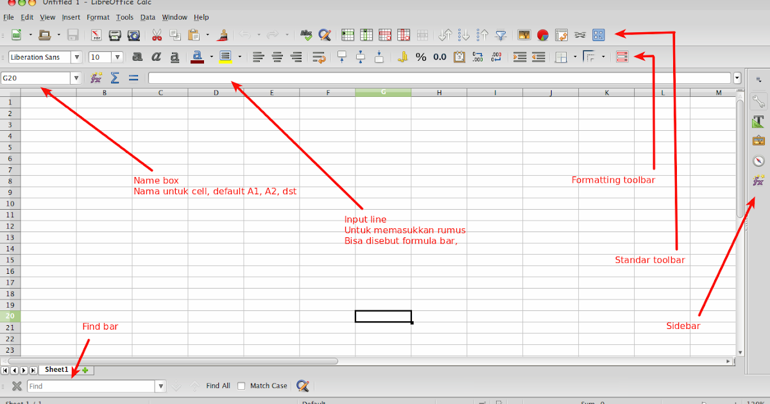770x404 pixels.
Task: Click the Export as PDF icon
Action: click(96, 35)
